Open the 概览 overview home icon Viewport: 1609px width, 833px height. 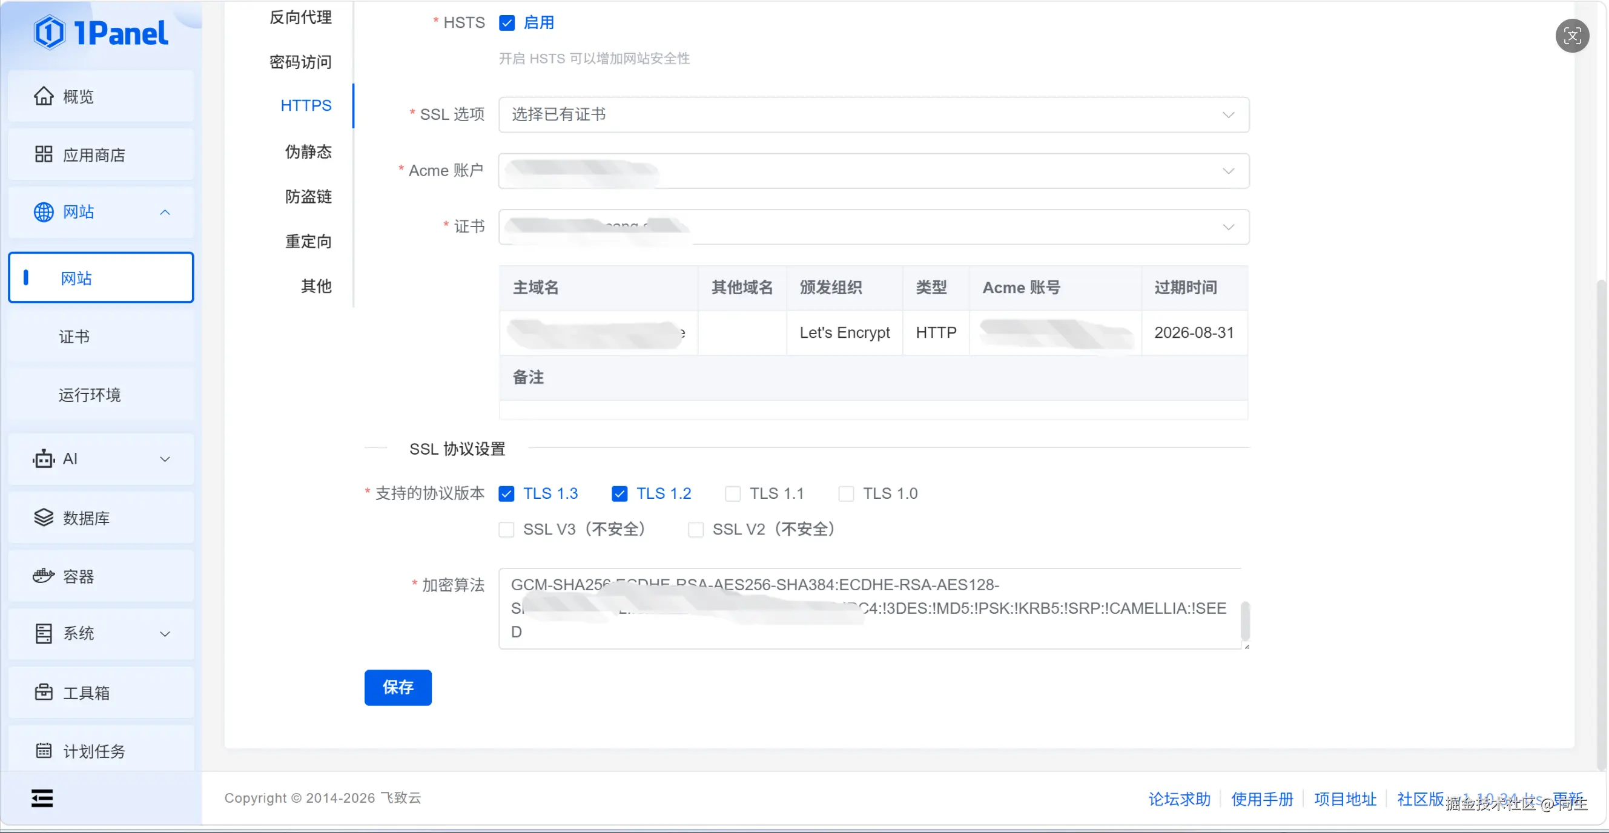coord(43,96)
